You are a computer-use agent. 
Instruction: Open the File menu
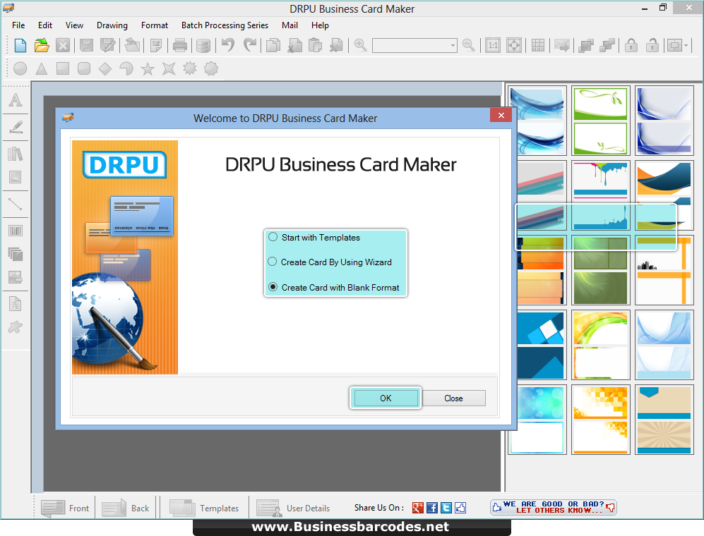(x=18, y=25)
